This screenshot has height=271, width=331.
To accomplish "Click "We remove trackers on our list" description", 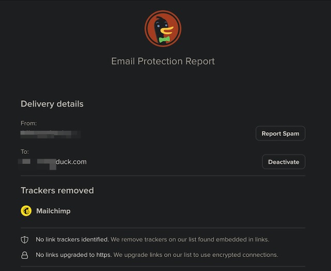I will click(x=190, y=240).
